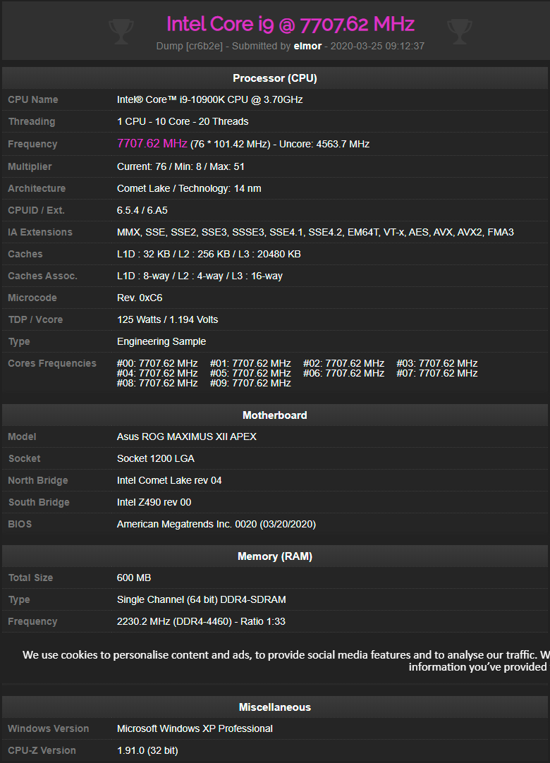The width and height of the screenshot is (550, 763).
Task: Click the 'Motherboard' section header
Action: [275, 415]
